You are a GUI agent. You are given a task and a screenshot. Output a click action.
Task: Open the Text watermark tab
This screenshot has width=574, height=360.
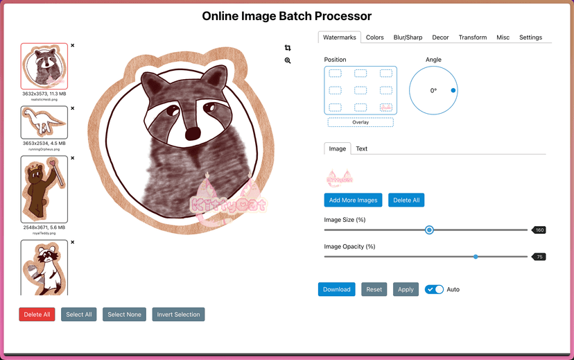pos(362,148)
